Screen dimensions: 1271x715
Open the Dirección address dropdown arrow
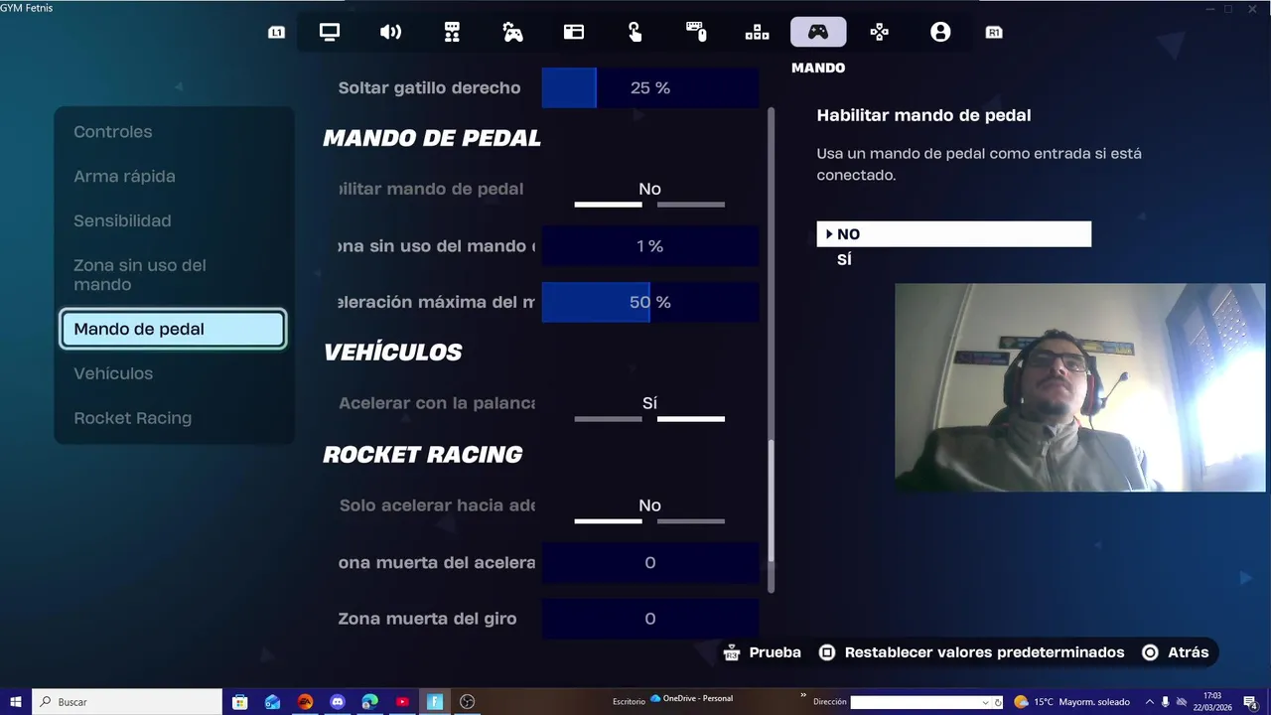click(x=985, y=702)
